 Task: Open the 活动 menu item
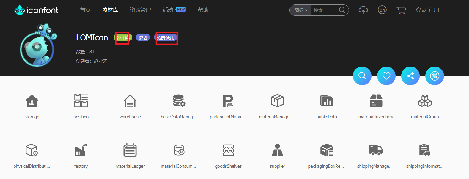point(168,10)
